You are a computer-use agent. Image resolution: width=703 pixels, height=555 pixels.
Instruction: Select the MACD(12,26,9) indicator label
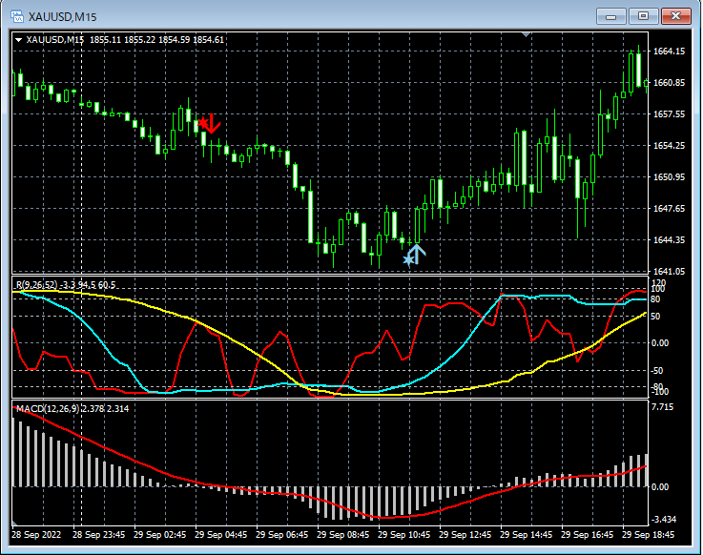(72, 408)
